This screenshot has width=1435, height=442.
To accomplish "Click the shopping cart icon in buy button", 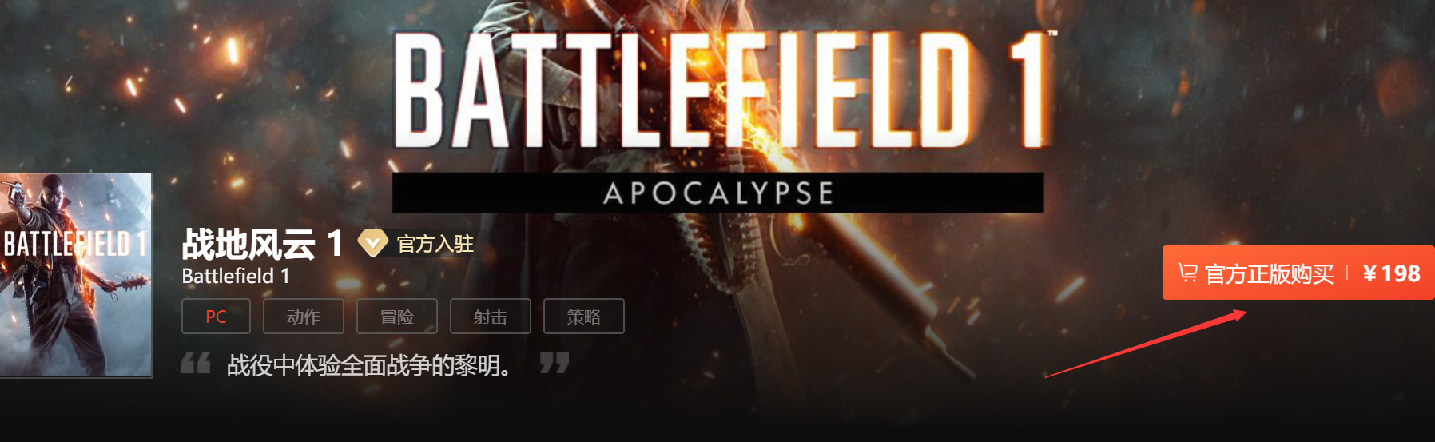I will point(1187,273).
